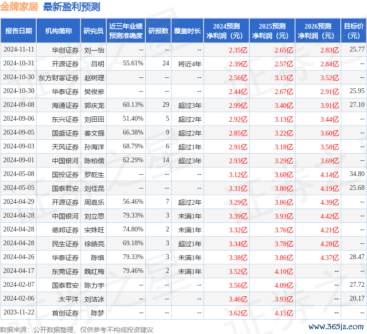This screenshot has width=367, height=334.
Task: Click the 研究员 column header
Action: click(93, 31)
